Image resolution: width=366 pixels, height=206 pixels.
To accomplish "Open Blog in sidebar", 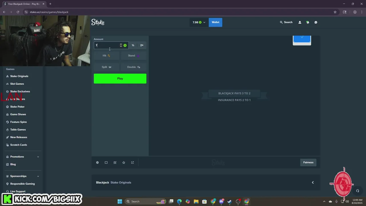I will point(13,165).
